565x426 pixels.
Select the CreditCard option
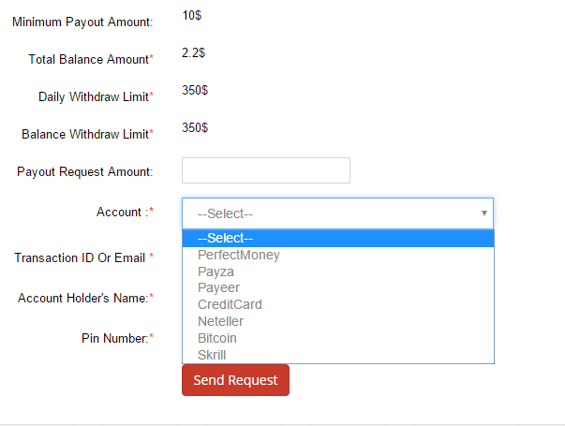[230, 304]
